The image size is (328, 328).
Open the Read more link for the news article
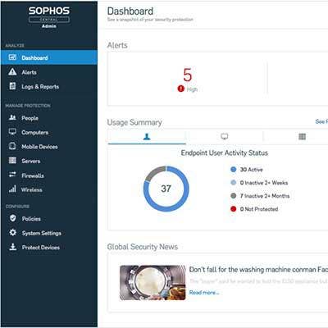point(204,293)
